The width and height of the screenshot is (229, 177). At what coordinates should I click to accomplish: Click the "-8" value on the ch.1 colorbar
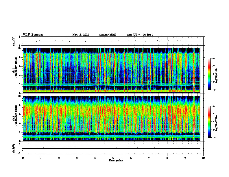coord(213,74)
